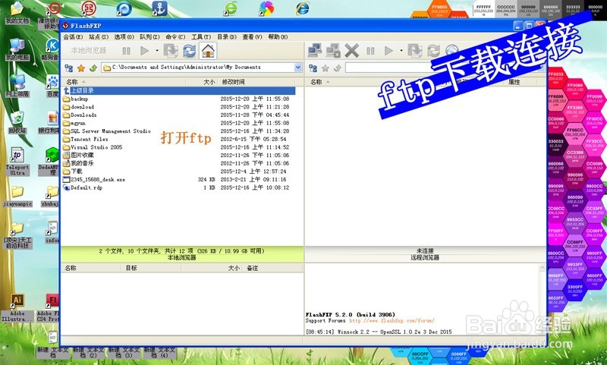Expand local path dropdown list
The image size is (607, 365).
[298, 68]
